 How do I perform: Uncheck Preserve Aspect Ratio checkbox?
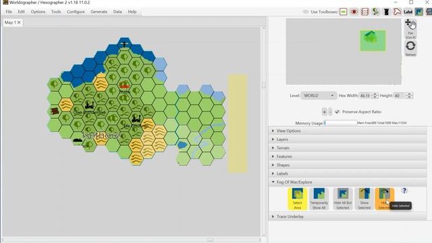coord(337,112)
